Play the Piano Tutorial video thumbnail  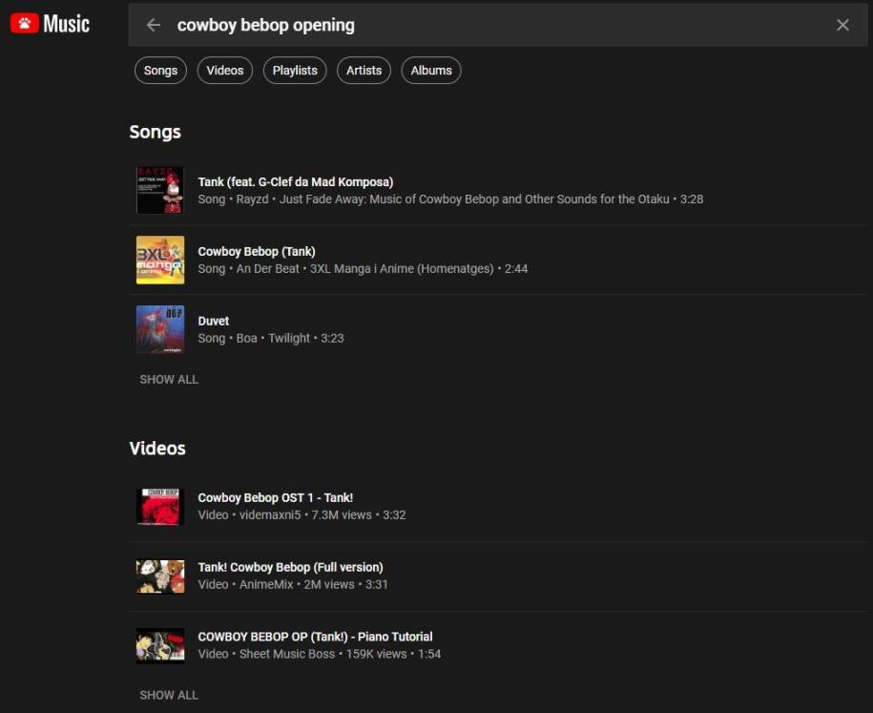pos(160,645)
